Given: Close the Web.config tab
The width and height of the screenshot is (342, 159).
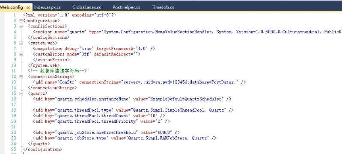Looking at the screenshot, I should coord(28,7).
